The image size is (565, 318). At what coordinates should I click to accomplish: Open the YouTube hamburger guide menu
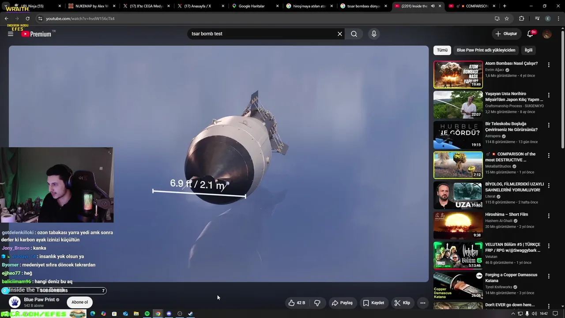(11, 34)
